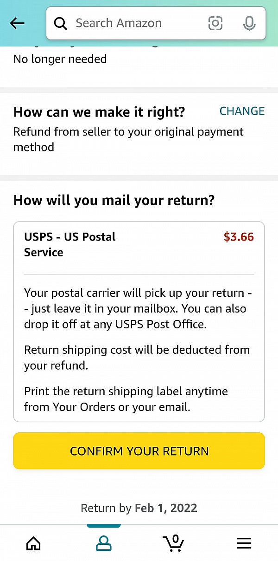
Task: Tap the "How will you mail your return?" heading
Action: click(x=114, y=201)
